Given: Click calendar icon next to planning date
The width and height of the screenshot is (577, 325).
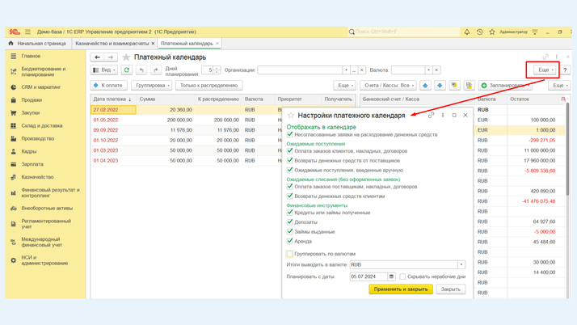Looking at the screenshot, I should [392, 276].
